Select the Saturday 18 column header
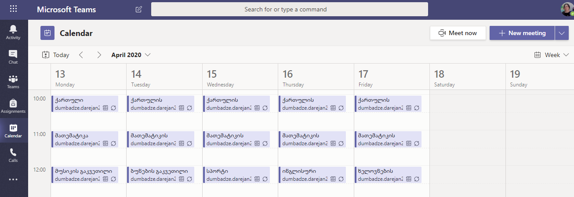The width and height of the screenshot is (574, 197). pyautogui.click(x=468, y=77)
